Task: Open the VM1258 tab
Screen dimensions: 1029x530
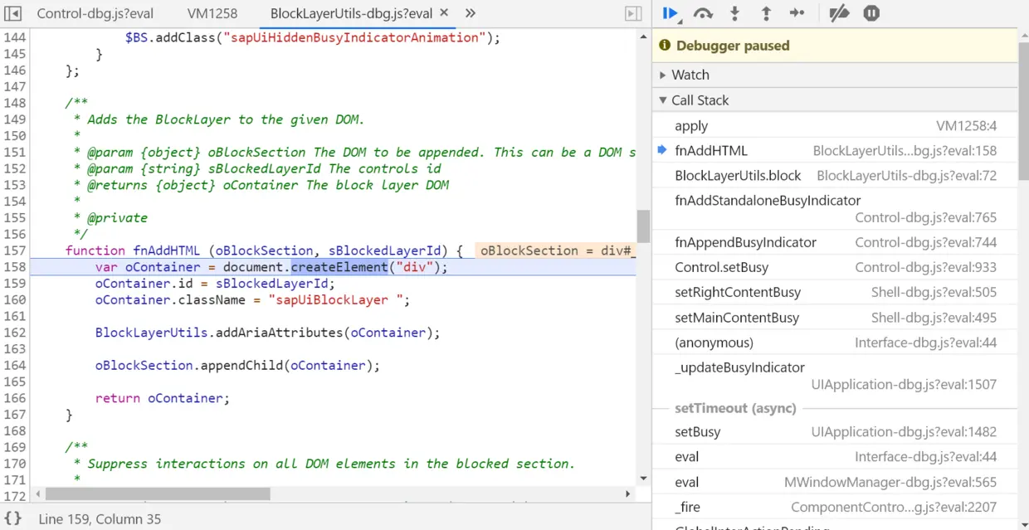Action: pos(212,13)
